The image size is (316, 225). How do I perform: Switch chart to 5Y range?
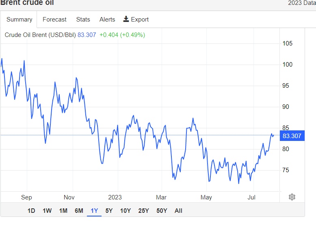[x=109, y=211]
